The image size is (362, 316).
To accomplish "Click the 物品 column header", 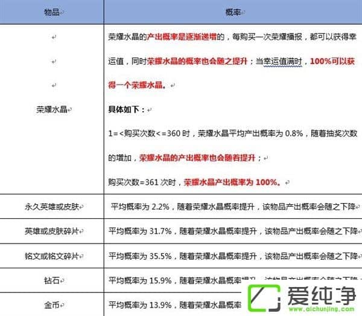I will click(52, 12).
